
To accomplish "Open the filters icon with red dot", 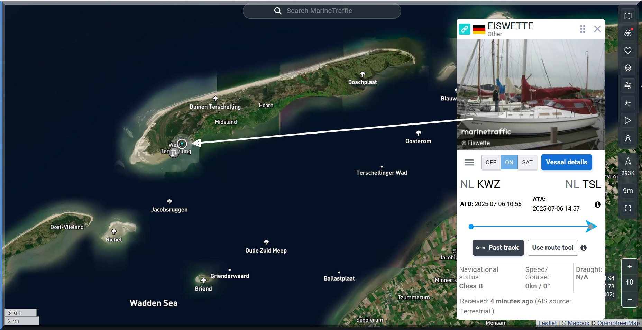I will point(628,33).
